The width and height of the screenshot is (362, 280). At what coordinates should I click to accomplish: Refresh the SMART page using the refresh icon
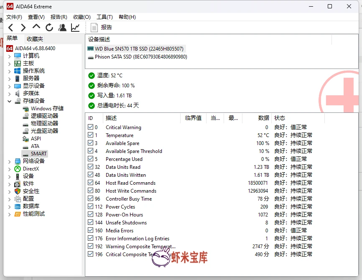click(49, 28)
